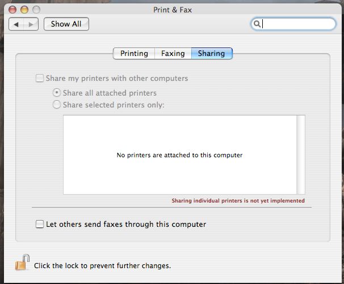Check Let others send faxes through this computer

click(x=40, y=224)
